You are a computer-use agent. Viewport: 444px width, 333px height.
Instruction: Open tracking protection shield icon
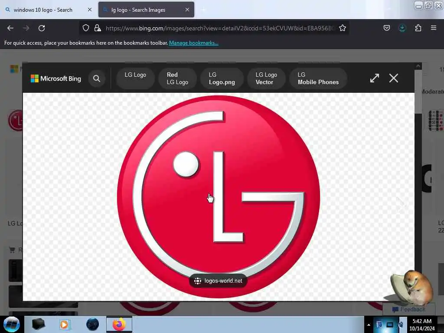coord(86,28)
